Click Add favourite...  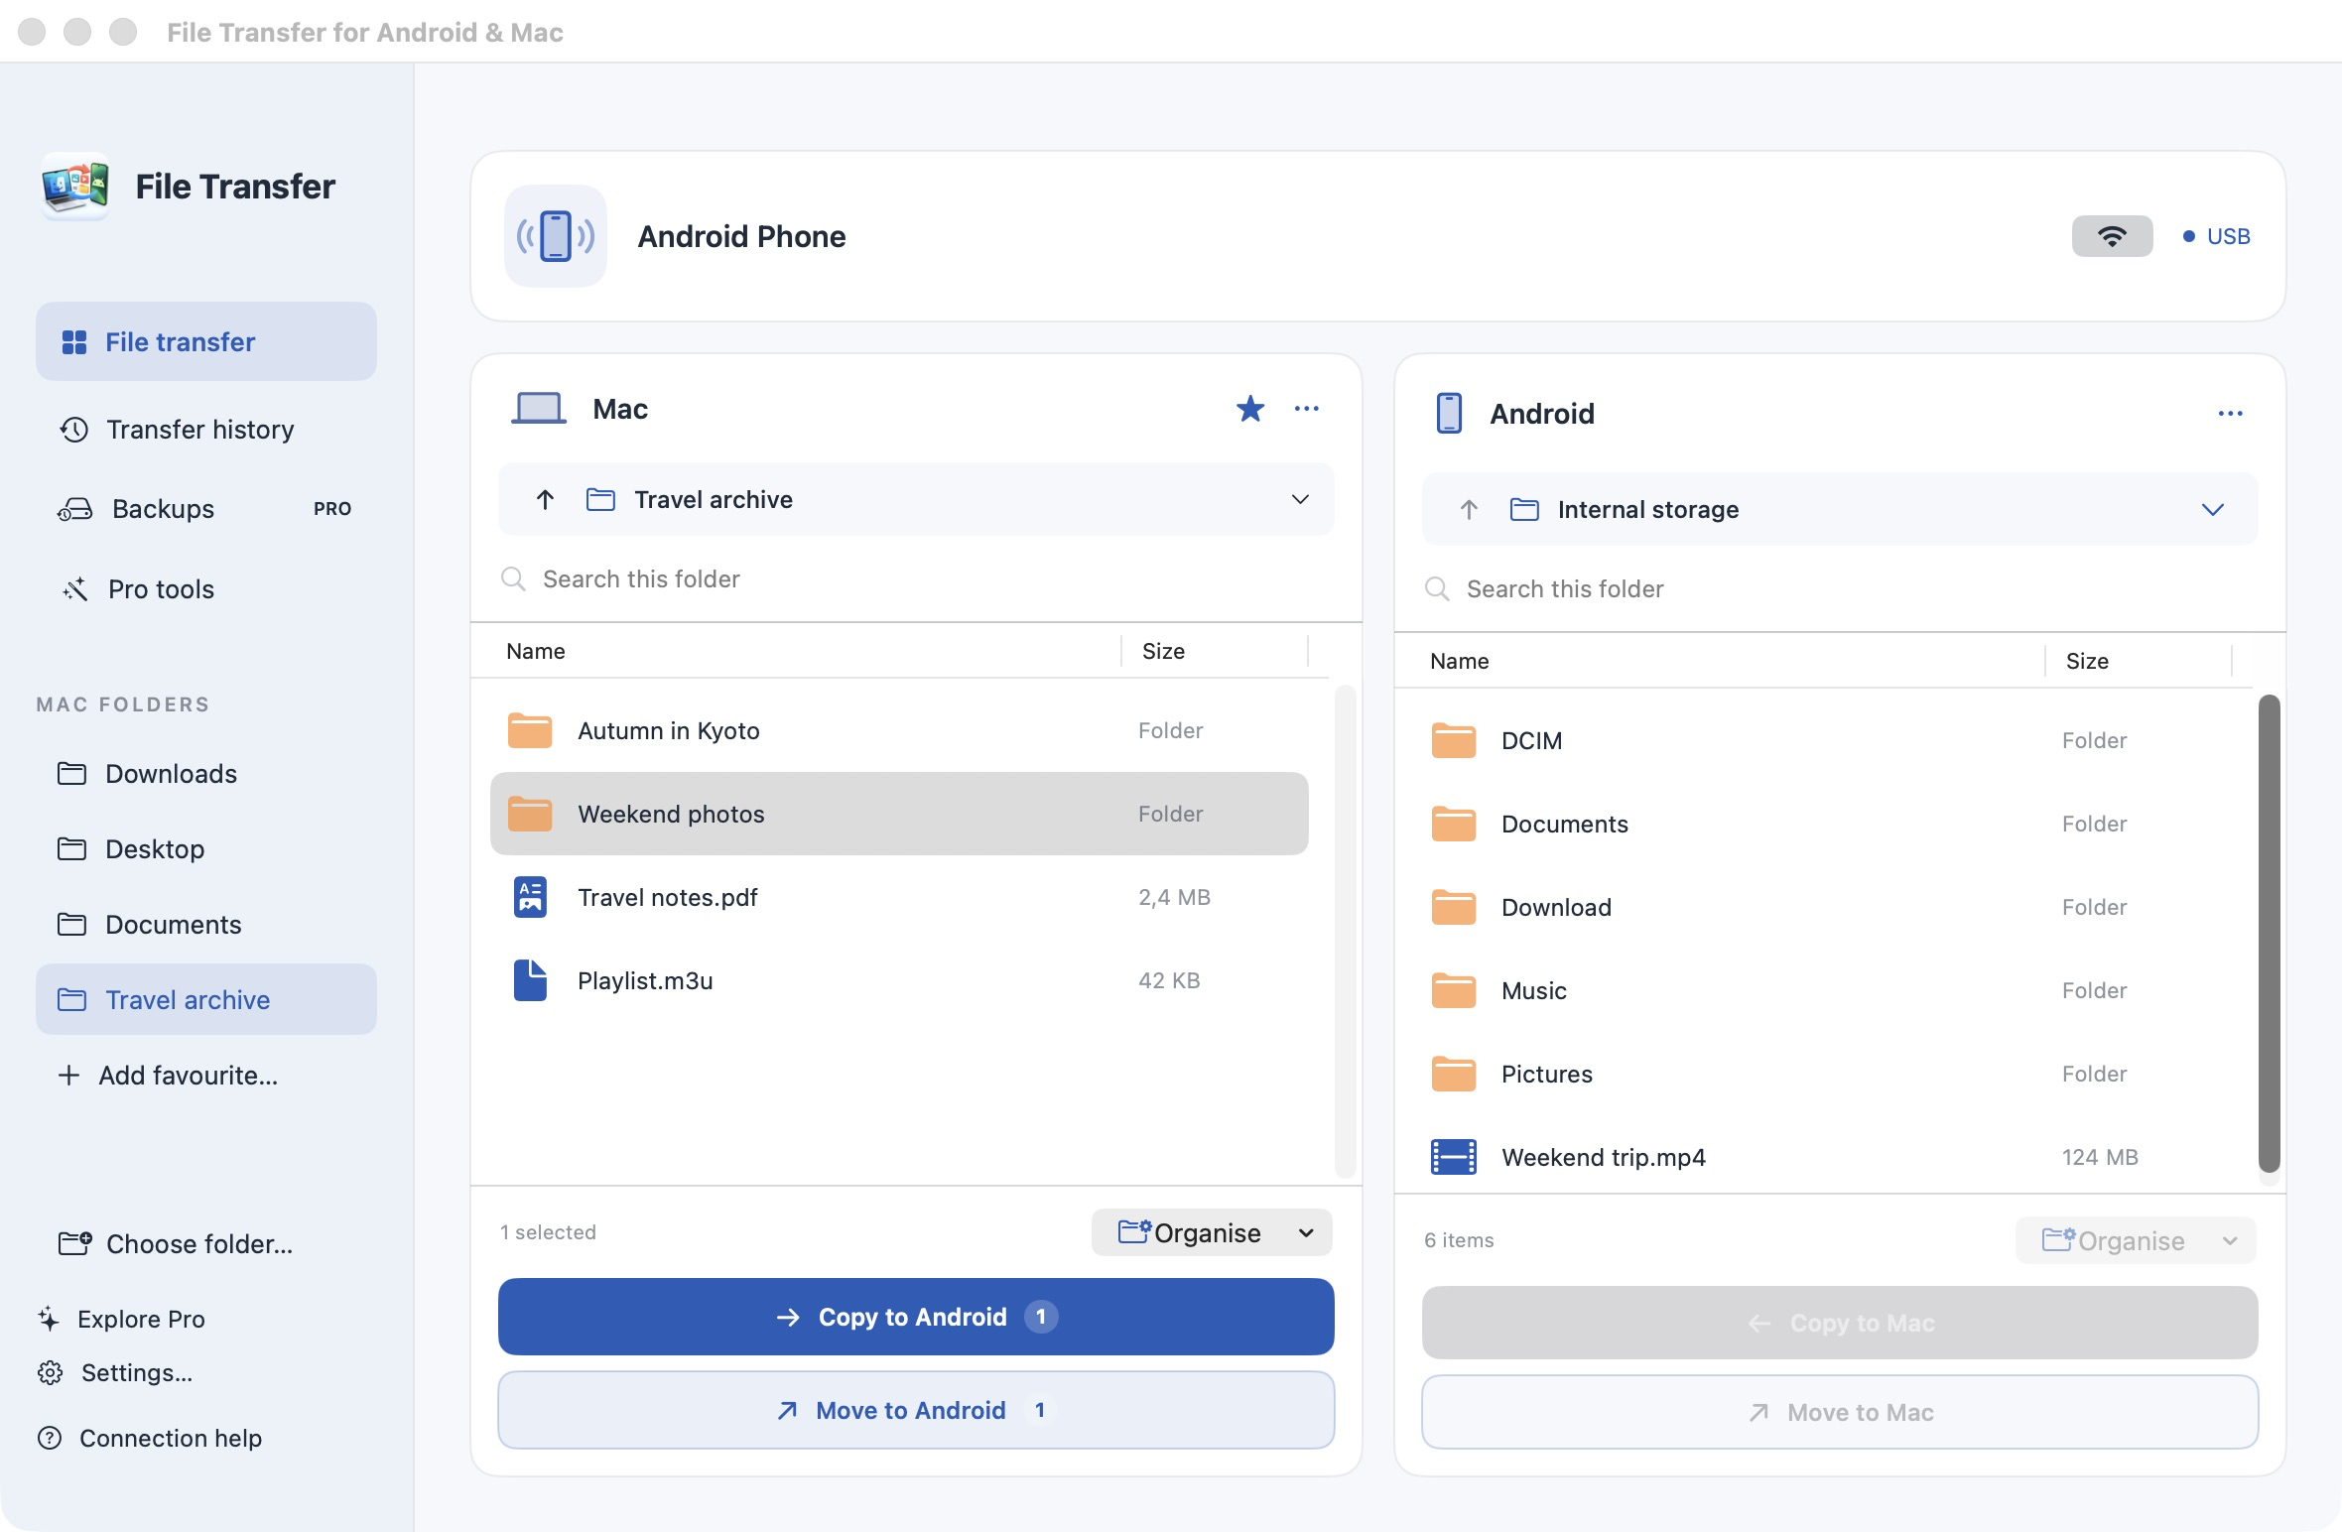169,1076
